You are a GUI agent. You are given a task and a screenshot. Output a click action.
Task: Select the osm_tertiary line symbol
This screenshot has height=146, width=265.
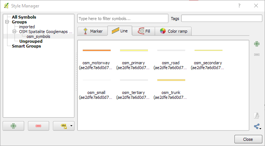coord(133,88)
